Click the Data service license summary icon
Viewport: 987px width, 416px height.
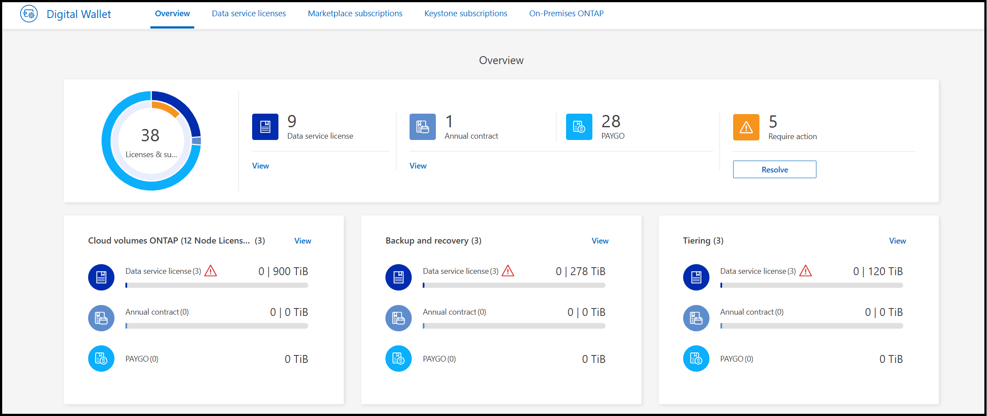click(x=265, y=127)
